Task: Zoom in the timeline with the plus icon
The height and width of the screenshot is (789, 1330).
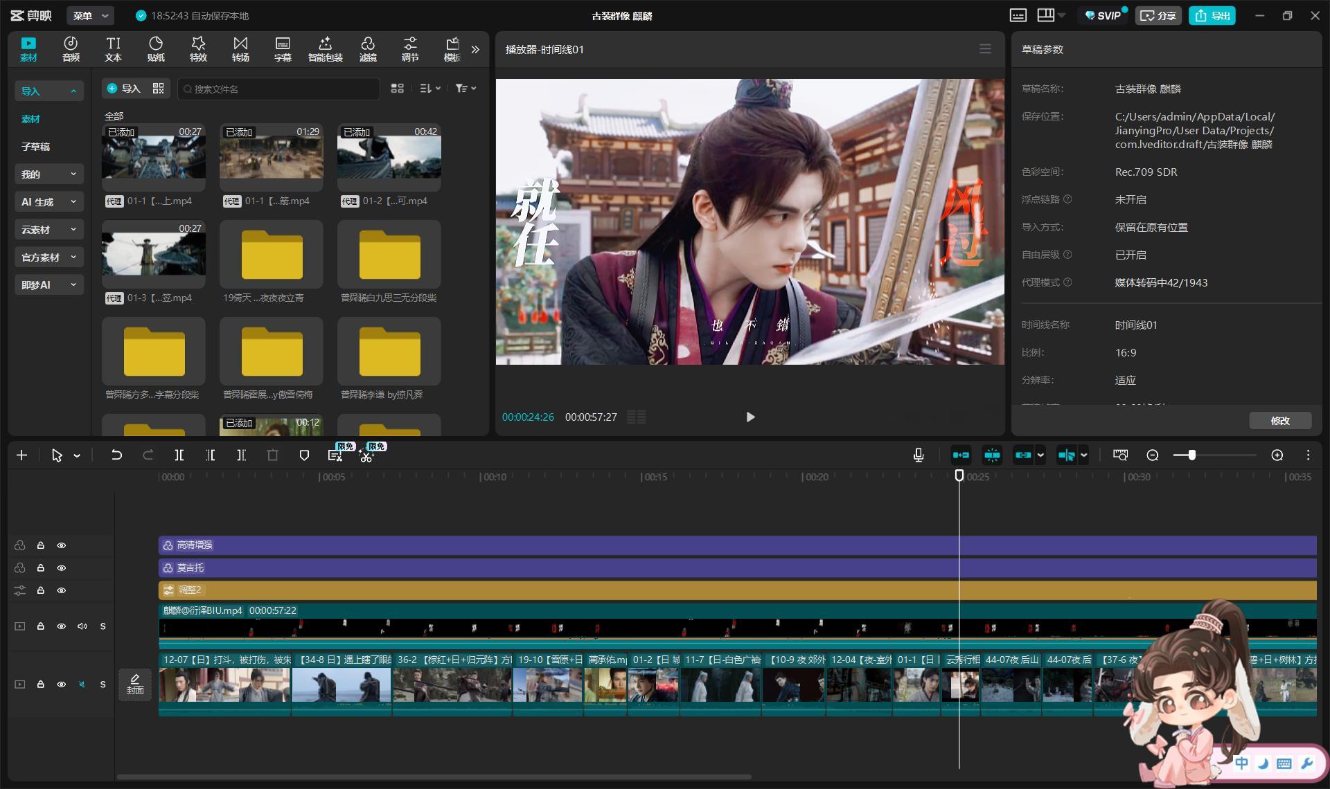Action: click(1277, 455)
